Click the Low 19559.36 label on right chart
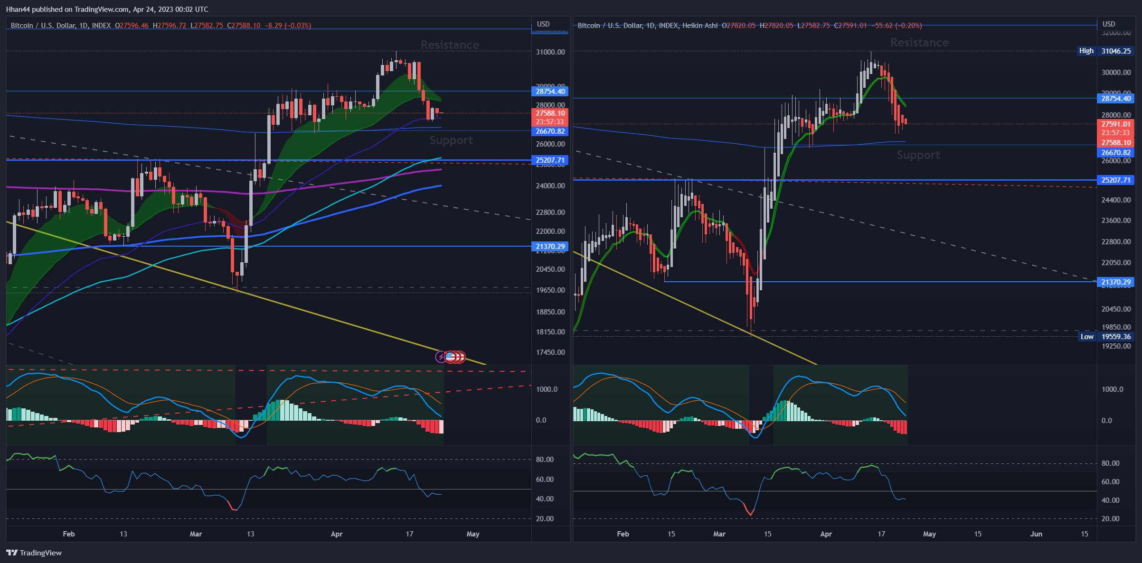The height and width of the screenshot is (563, 1142). [1105, 337]
